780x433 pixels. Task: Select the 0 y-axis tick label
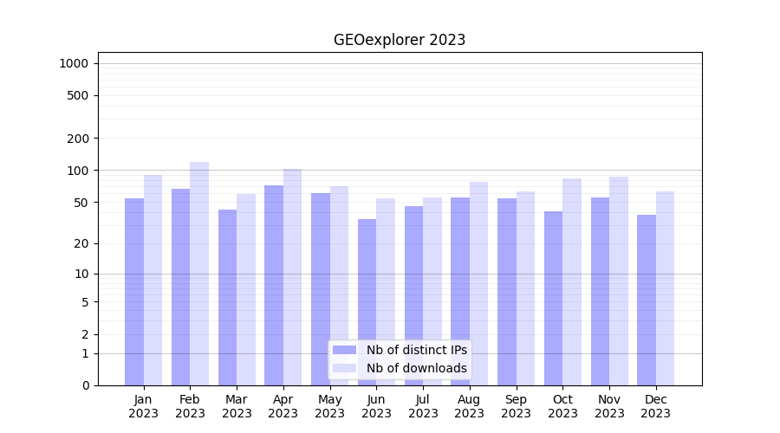pos(85,385)
